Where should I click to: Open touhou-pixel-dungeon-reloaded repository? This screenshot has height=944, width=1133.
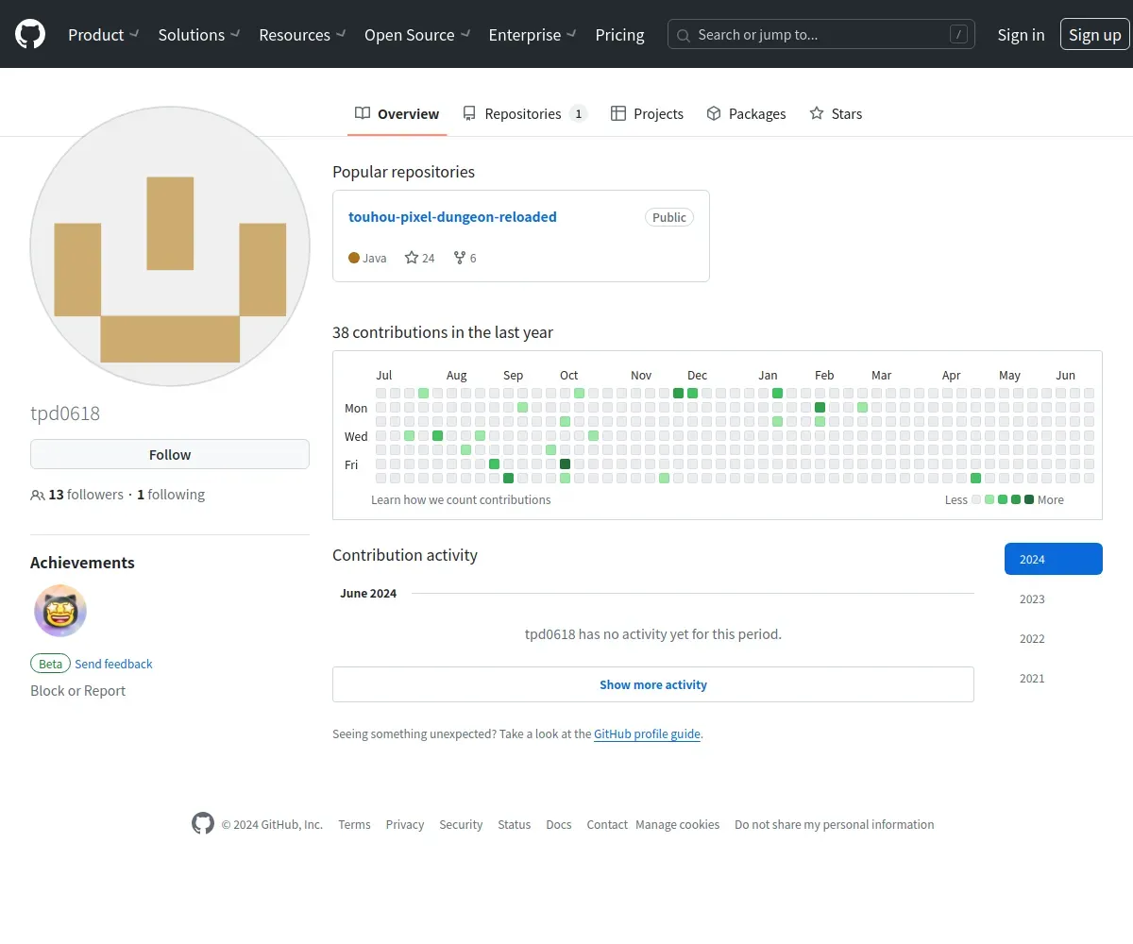click(x=452, y=217)
